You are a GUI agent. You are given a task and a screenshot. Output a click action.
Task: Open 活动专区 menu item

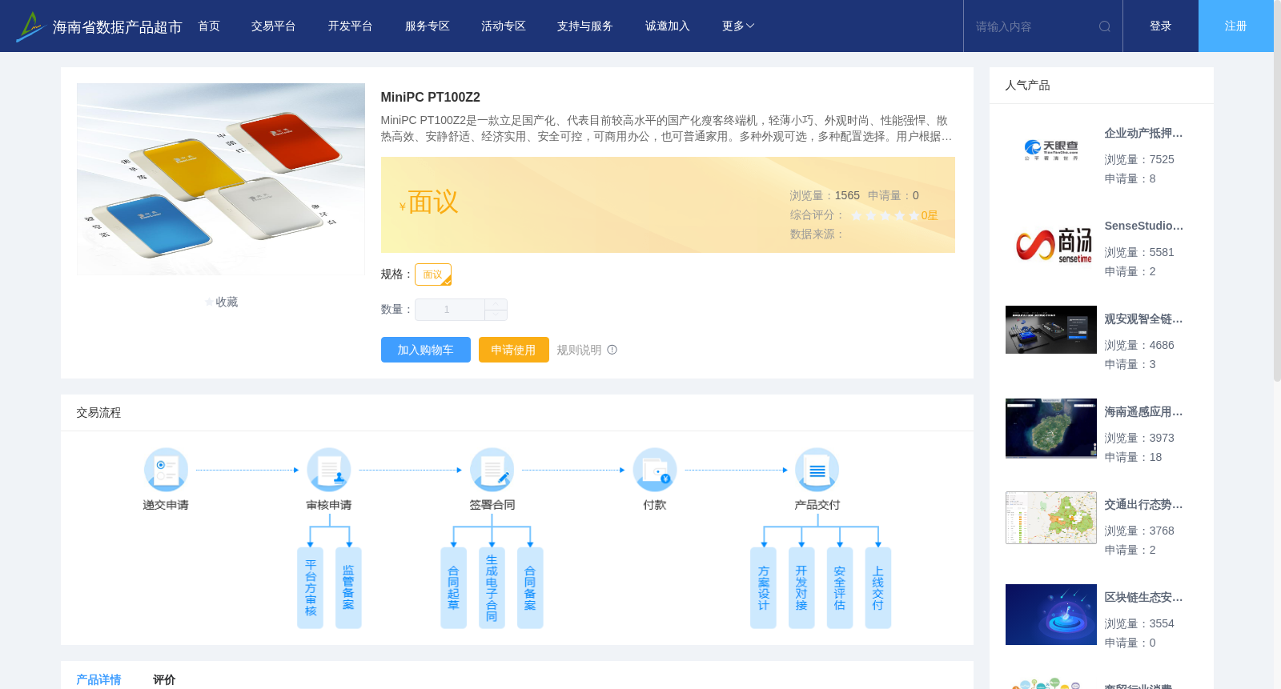pyautogui.click(x=504, y=26)
